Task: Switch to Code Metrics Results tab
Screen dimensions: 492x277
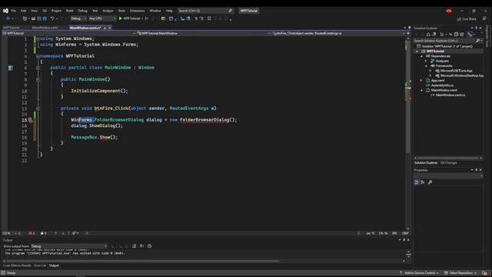Action: 17,265
